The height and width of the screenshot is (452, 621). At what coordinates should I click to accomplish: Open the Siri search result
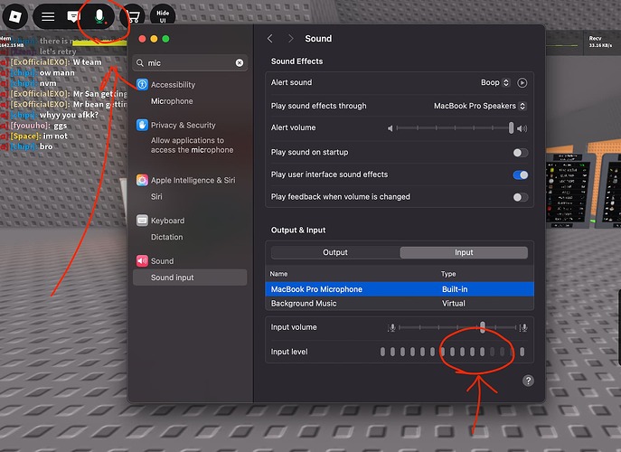click(x=156, y=196)
